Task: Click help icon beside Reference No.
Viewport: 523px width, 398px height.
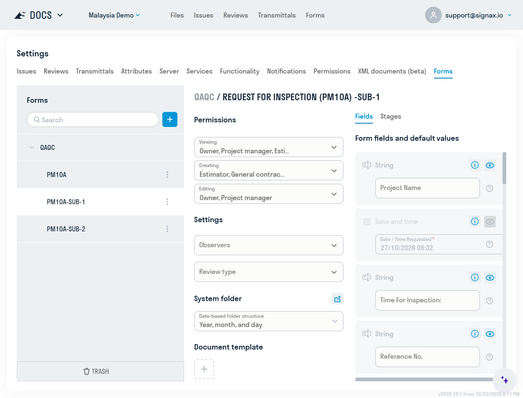Action: [x=490, y=357]
